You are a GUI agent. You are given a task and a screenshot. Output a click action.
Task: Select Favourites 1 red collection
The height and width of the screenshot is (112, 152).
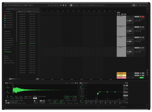[9, 14]
